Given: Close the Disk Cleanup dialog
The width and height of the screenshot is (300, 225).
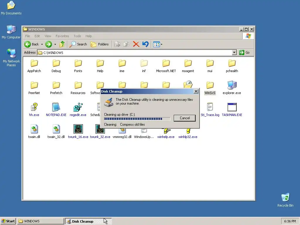Looking at the screenshot, I should [x=196, y=91].
